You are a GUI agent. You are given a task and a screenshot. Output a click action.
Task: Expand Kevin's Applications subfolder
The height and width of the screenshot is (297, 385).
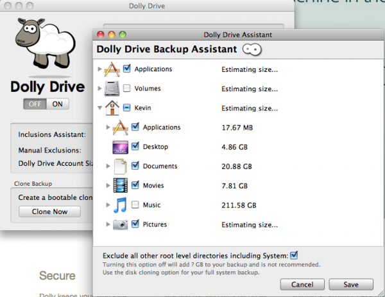[108, 127]
